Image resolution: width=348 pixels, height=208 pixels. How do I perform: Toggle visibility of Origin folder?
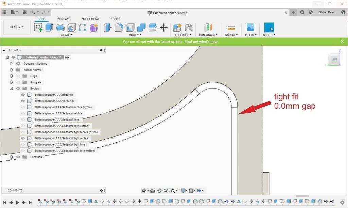click(18, 76)
